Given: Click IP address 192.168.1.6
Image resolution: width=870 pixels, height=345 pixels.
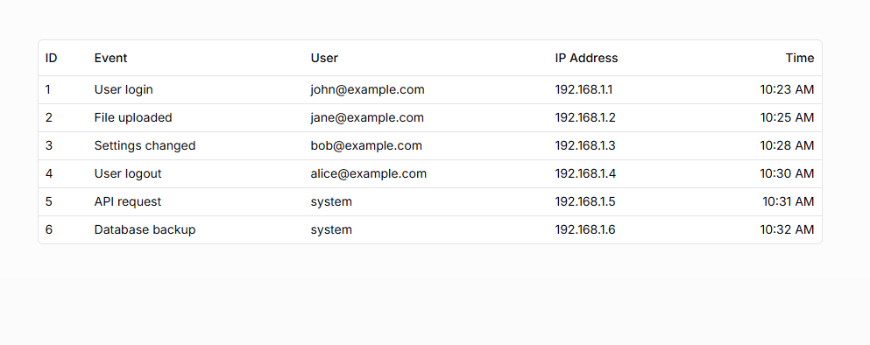Looking at the screenshot, I should pos(585,229).
